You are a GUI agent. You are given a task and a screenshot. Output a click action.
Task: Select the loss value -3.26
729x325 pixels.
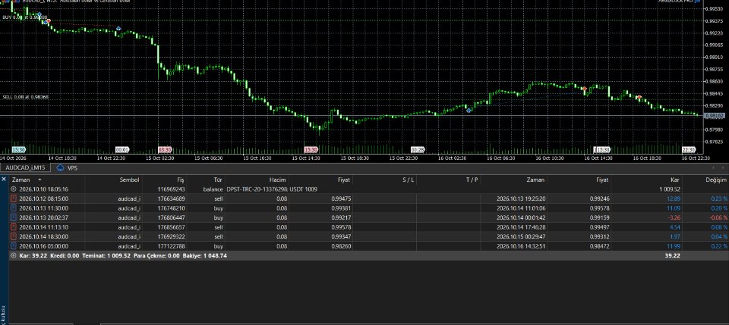pos(674,217)
